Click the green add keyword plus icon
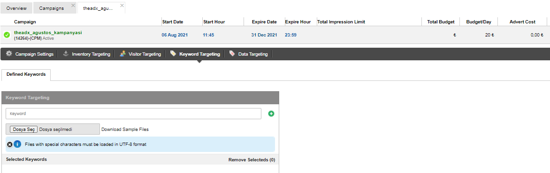550x173 pixels. pos(271,114)
